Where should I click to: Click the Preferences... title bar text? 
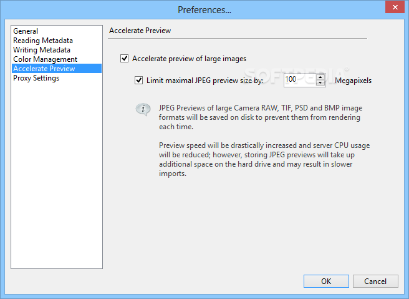(205, 10)
